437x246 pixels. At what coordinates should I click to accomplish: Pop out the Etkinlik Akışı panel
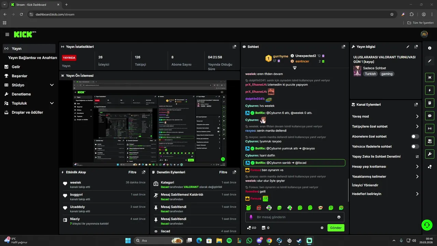pos(143,172)
